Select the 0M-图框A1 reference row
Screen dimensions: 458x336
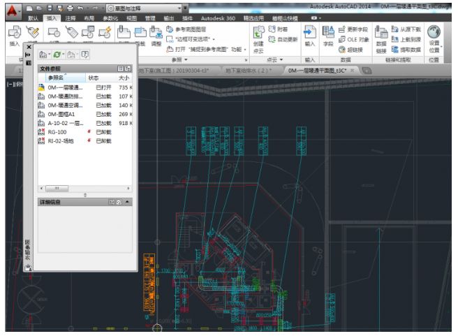coord(85,115)
